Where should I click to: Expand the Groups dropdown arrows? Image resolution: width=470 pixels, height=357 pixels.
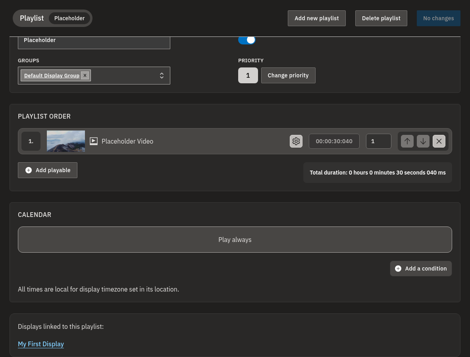point(162,75)
